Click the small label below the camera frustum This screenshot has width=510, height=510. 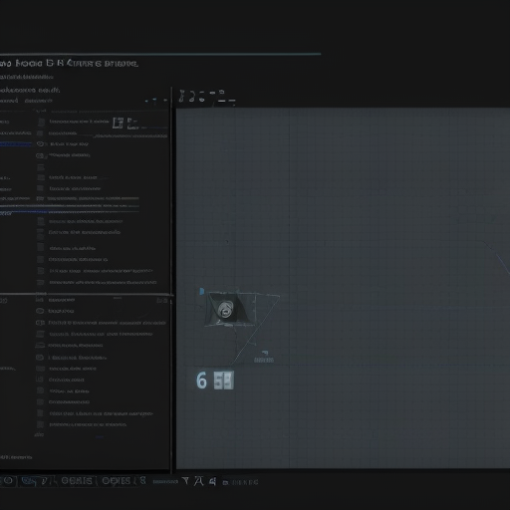(x=264, y=360)
